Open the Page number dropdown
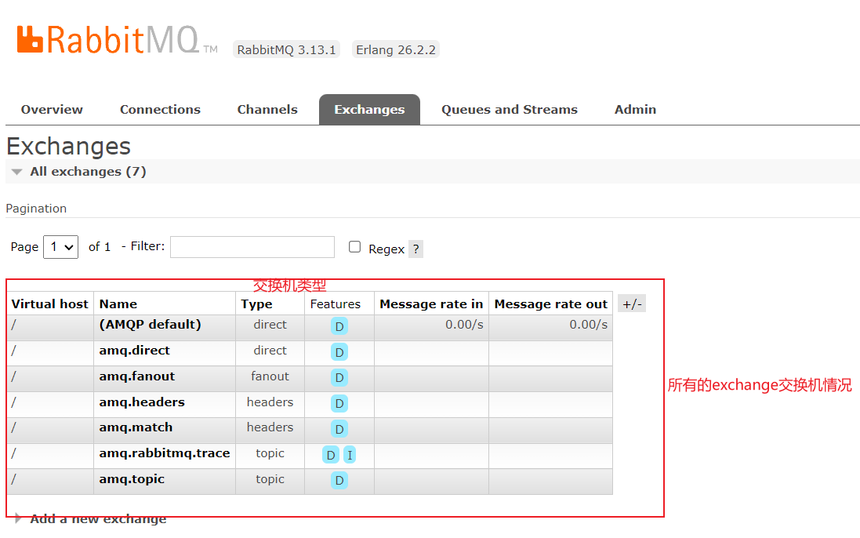Screen dimensions: 860x538 point(61,247)
